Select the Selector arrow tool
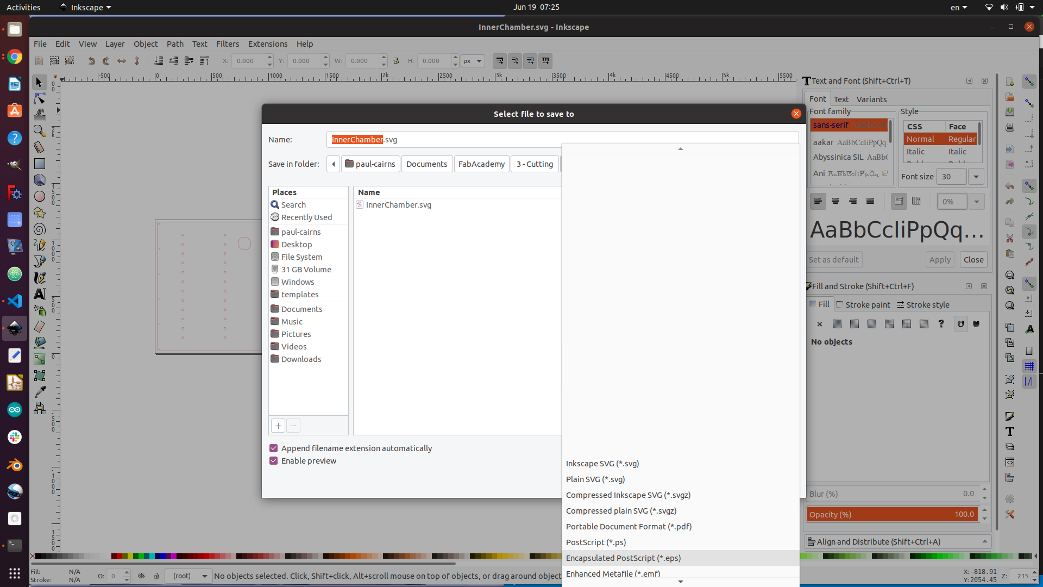The image size is (1043, 587). click(x=39, y=82)
